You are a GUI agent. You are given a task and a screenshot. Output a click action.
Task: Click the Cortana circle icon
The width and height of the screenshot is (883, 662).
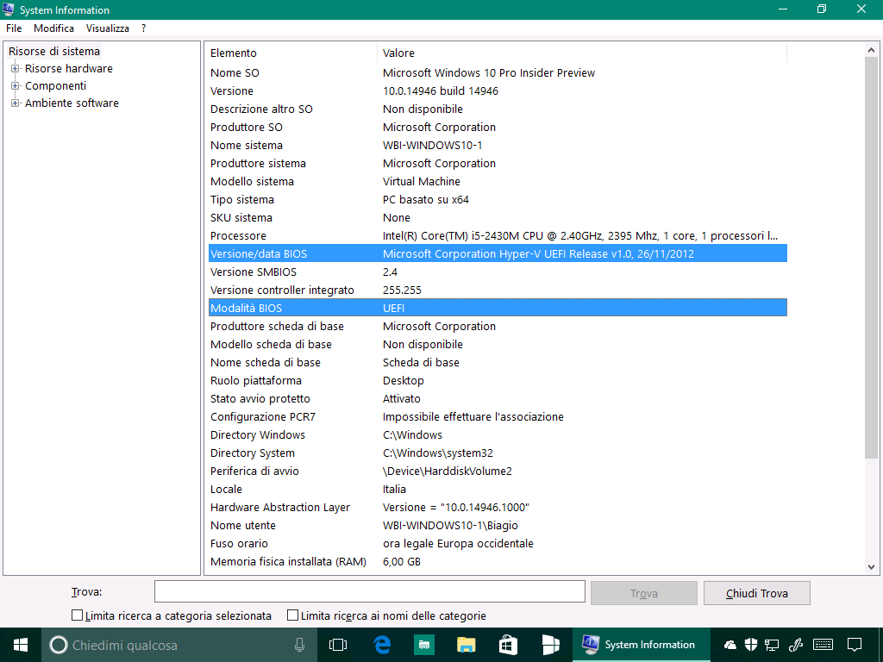[58, 645]
